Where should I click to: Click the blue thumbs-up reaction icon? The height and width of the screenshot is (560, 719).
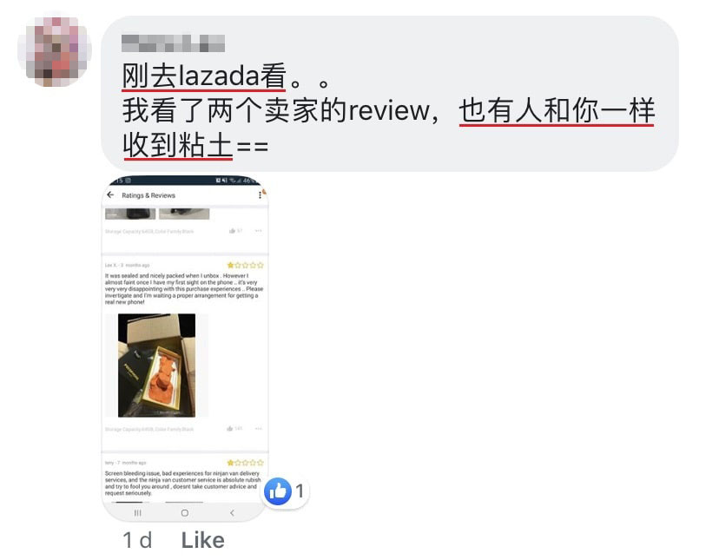pyautogui.click(x=278, y=491)
